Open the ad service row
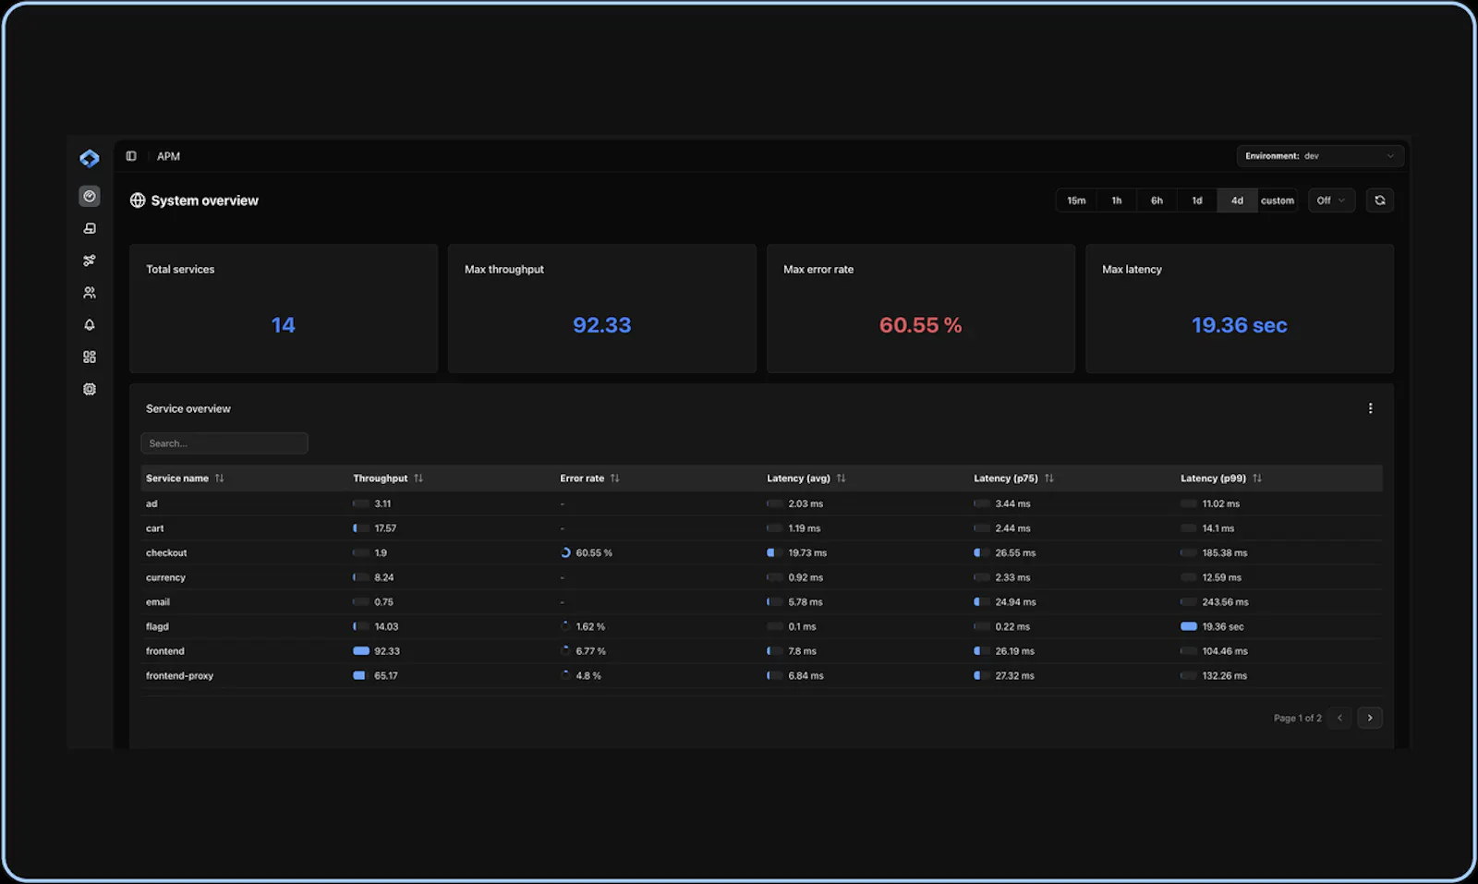The image size is (1478, 884). coord(761,503)
